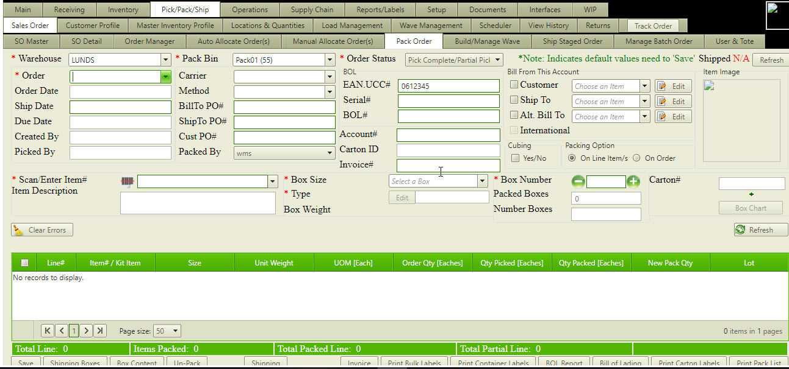Go to previous page in grid pager

point(61,331)
